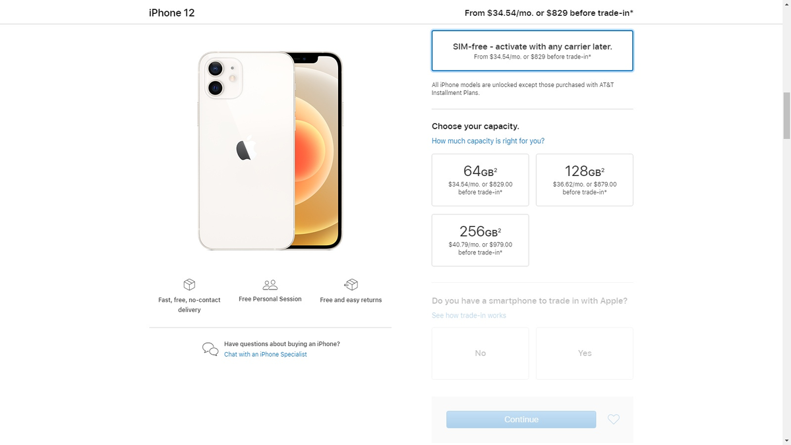This screenshot has width=791, height=445.
Task: Click the Free Personal Session people icon
Action: (x=269, y=283)
